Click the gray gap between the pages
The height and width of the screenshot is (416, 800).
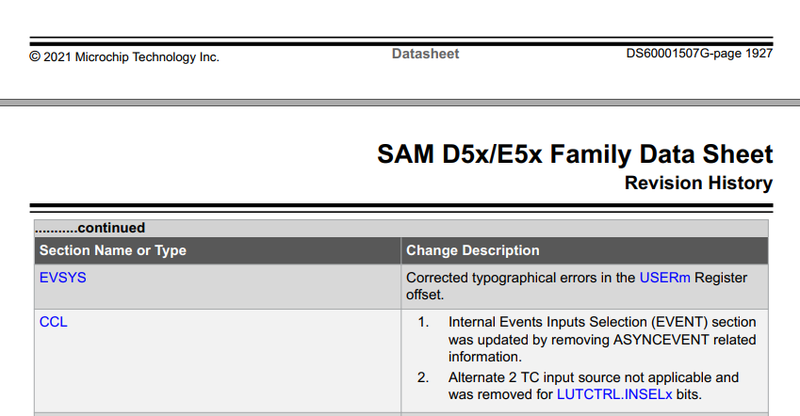coord(400,101)
